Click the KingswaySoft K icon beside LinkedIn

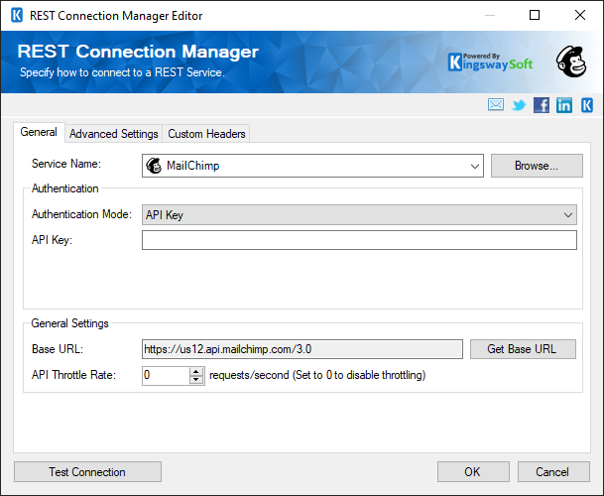(x=587, y=105)
